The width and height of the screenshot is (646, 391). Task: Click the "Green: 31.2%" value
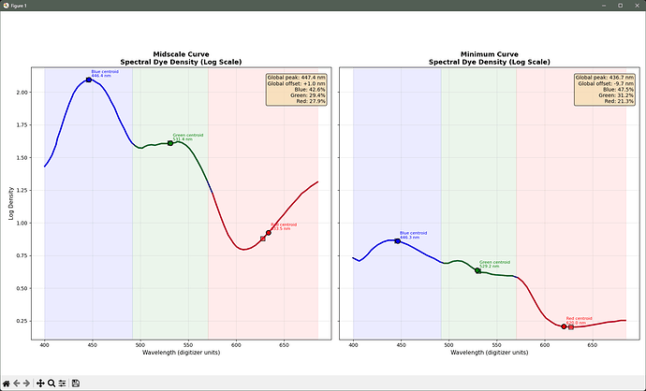coord(616,95)
